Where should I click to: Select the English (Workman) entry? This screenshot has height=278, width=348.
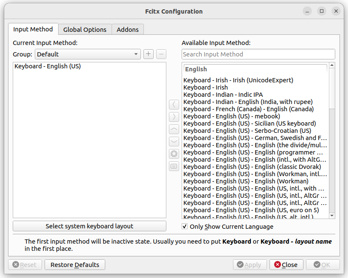tap(255, 181)
